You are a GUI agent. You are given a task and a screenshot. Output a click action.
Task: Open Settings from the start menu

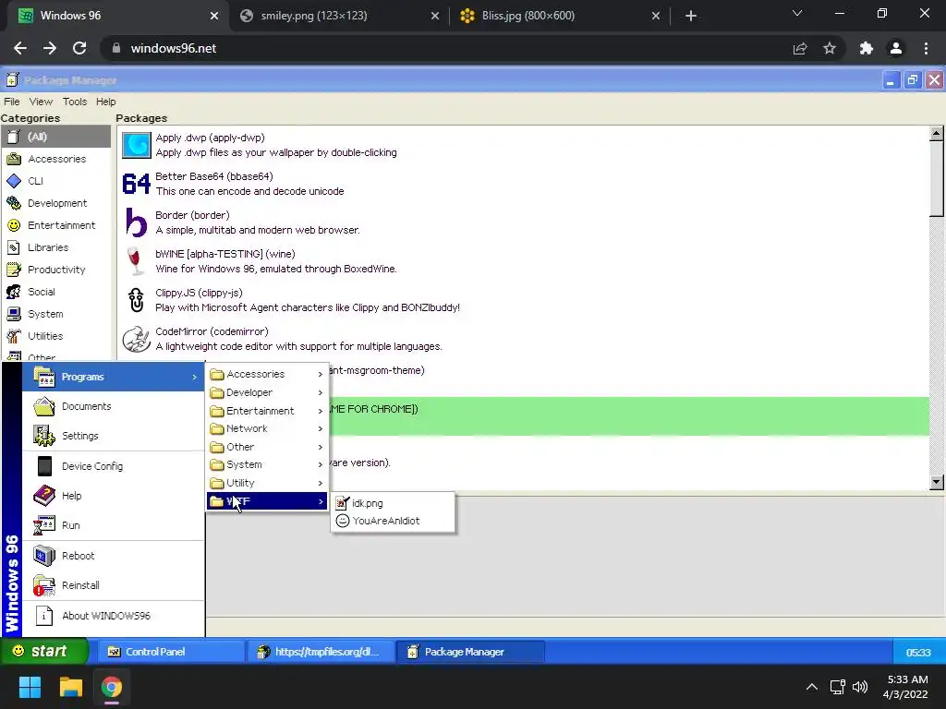(114, 436)
